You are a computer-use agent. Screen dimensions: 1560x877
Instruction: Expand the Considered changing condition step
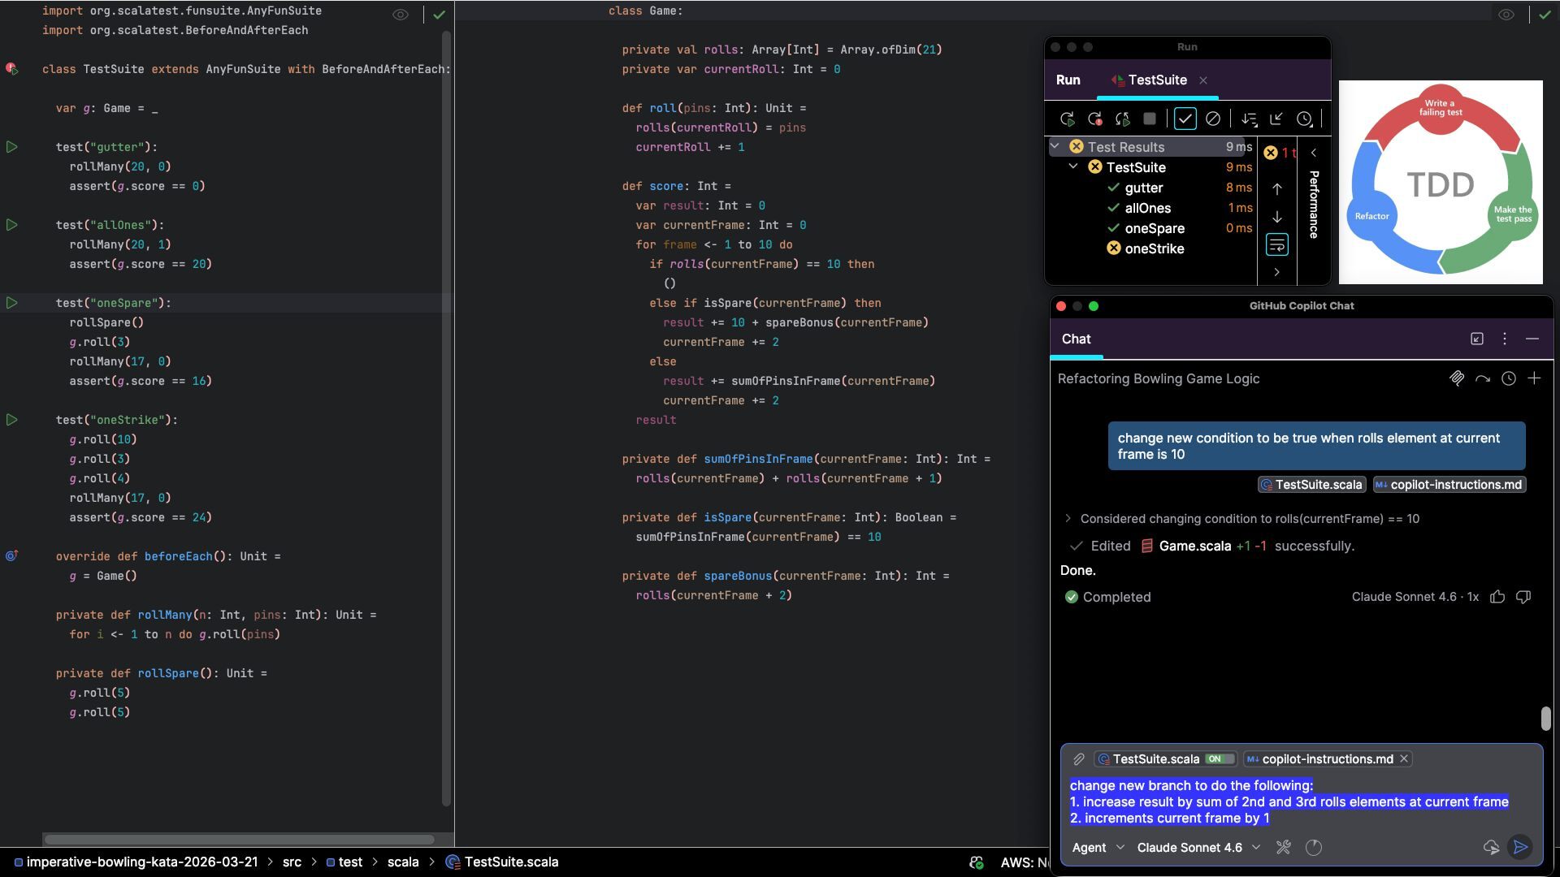click(1068, 518)
